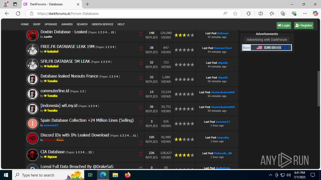Open kokabel's profile under SFR.FR thread
Viewport: 321px width, 180px height.
[x=53, y=66]
